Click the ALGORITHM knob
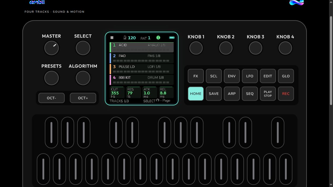Screen dimensions: 333x187 [83, 78]
